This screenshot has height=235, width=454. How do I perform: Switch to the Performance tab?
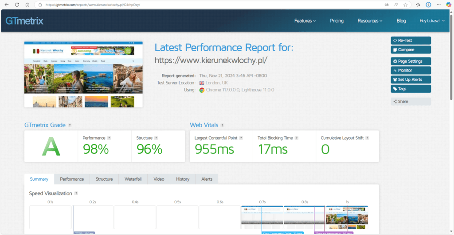point(72,179)
